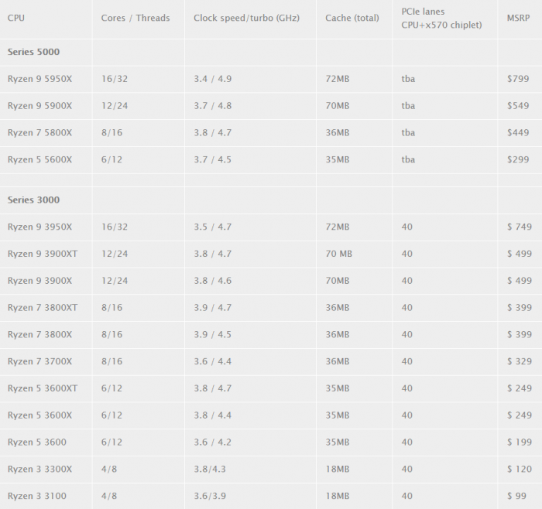Click the 3.5 / 4.7 clock speed value

(x=213, y=227)
